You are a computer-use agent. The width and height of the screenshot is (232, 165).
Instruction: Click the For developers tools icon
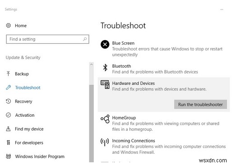click(9, 142)
